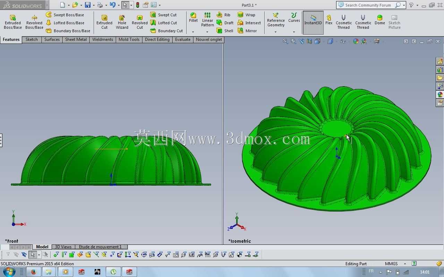Expand the Fillet dropdown arrow
Image resolution: width=444 pixels, height=277 pixels.
coord(193,32)
